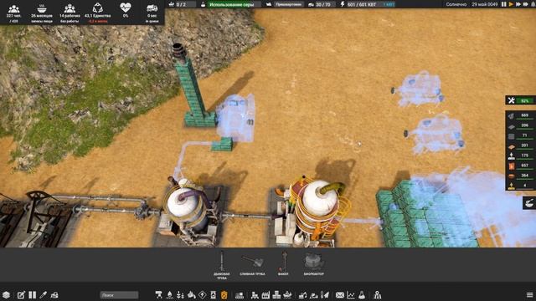Click the 364 resource entry
This screenshot has width=536, height=301.
[x=520, y=176]
